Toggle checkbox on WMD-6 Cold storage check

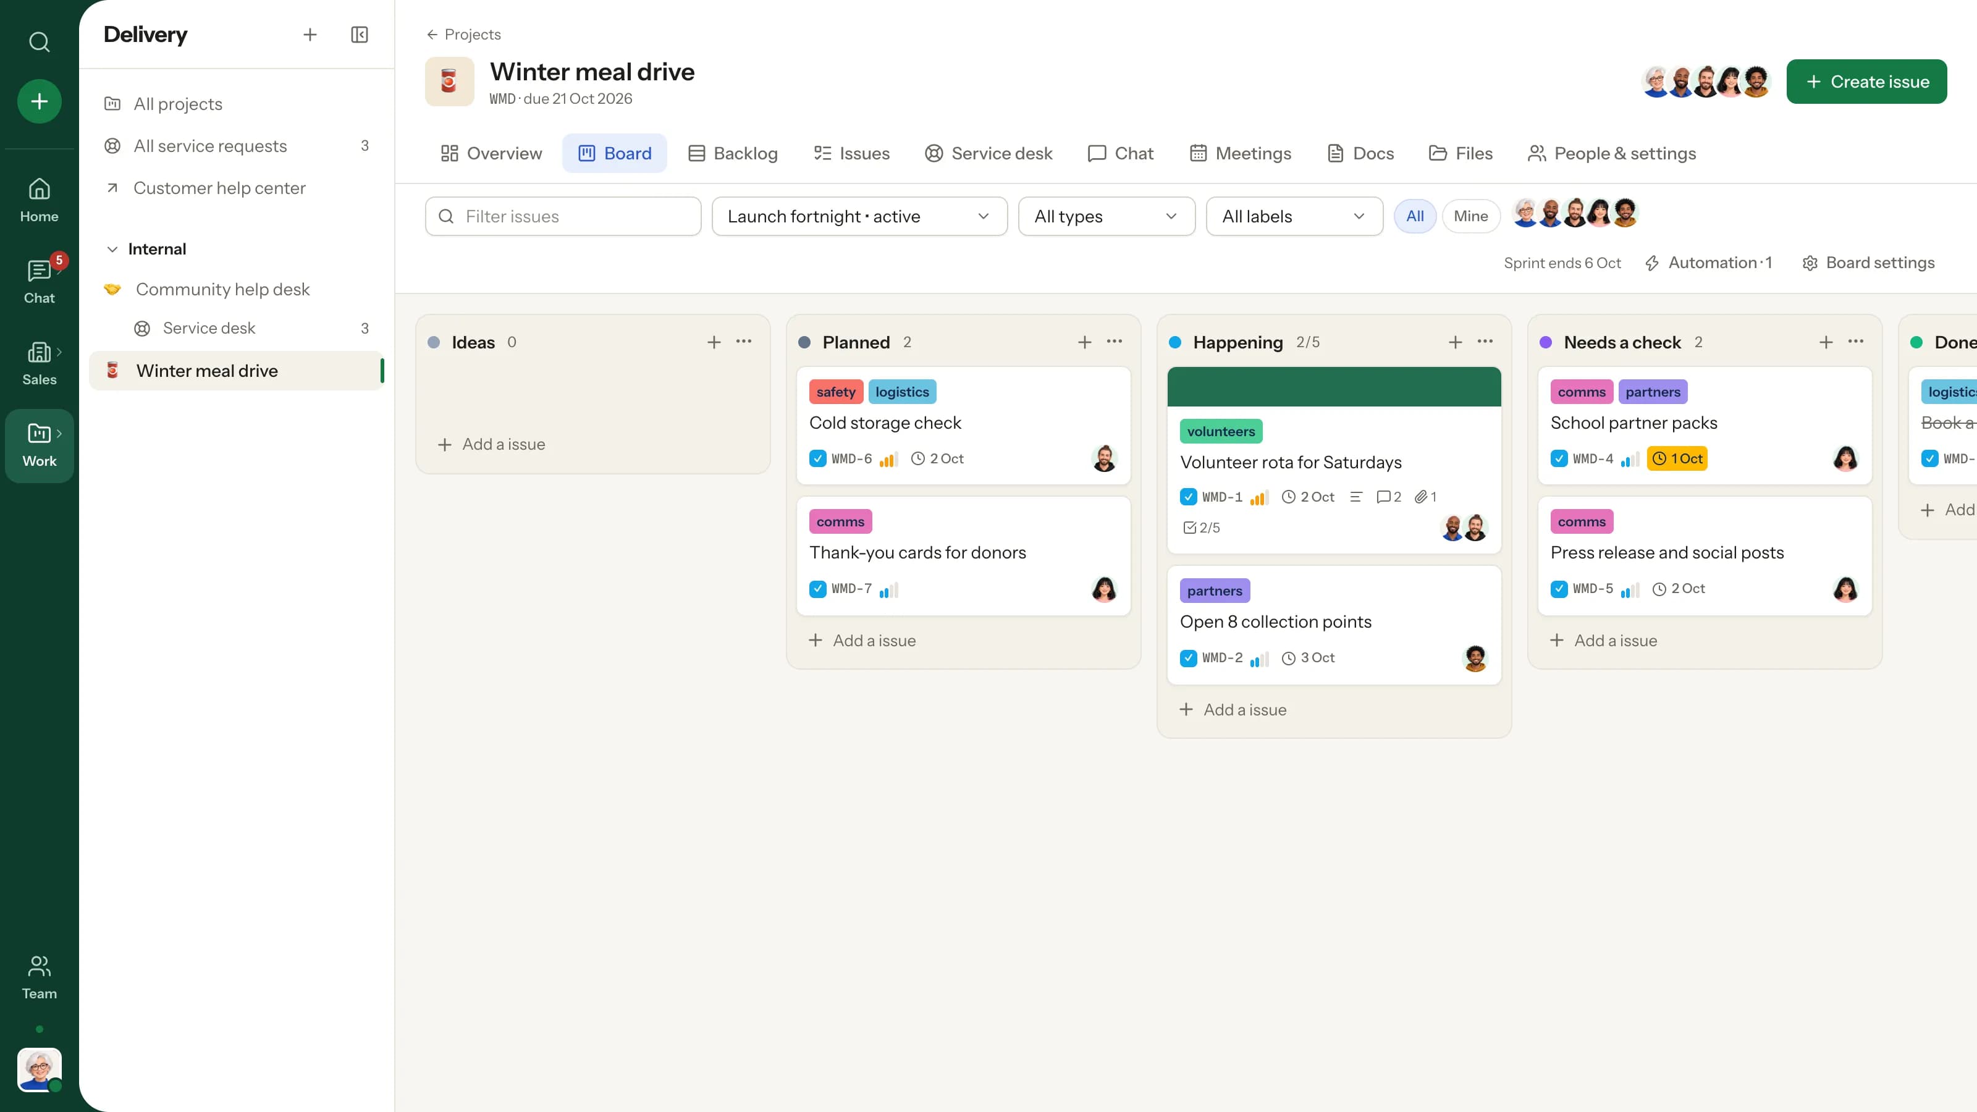coord(817,458)
